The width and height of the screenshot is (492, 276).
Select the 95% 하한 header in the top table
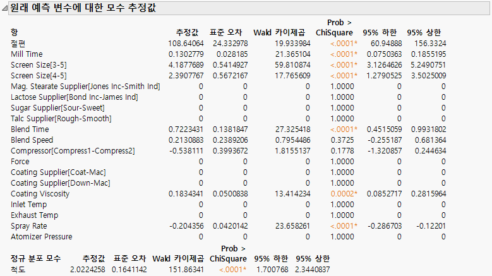[380, 32]
